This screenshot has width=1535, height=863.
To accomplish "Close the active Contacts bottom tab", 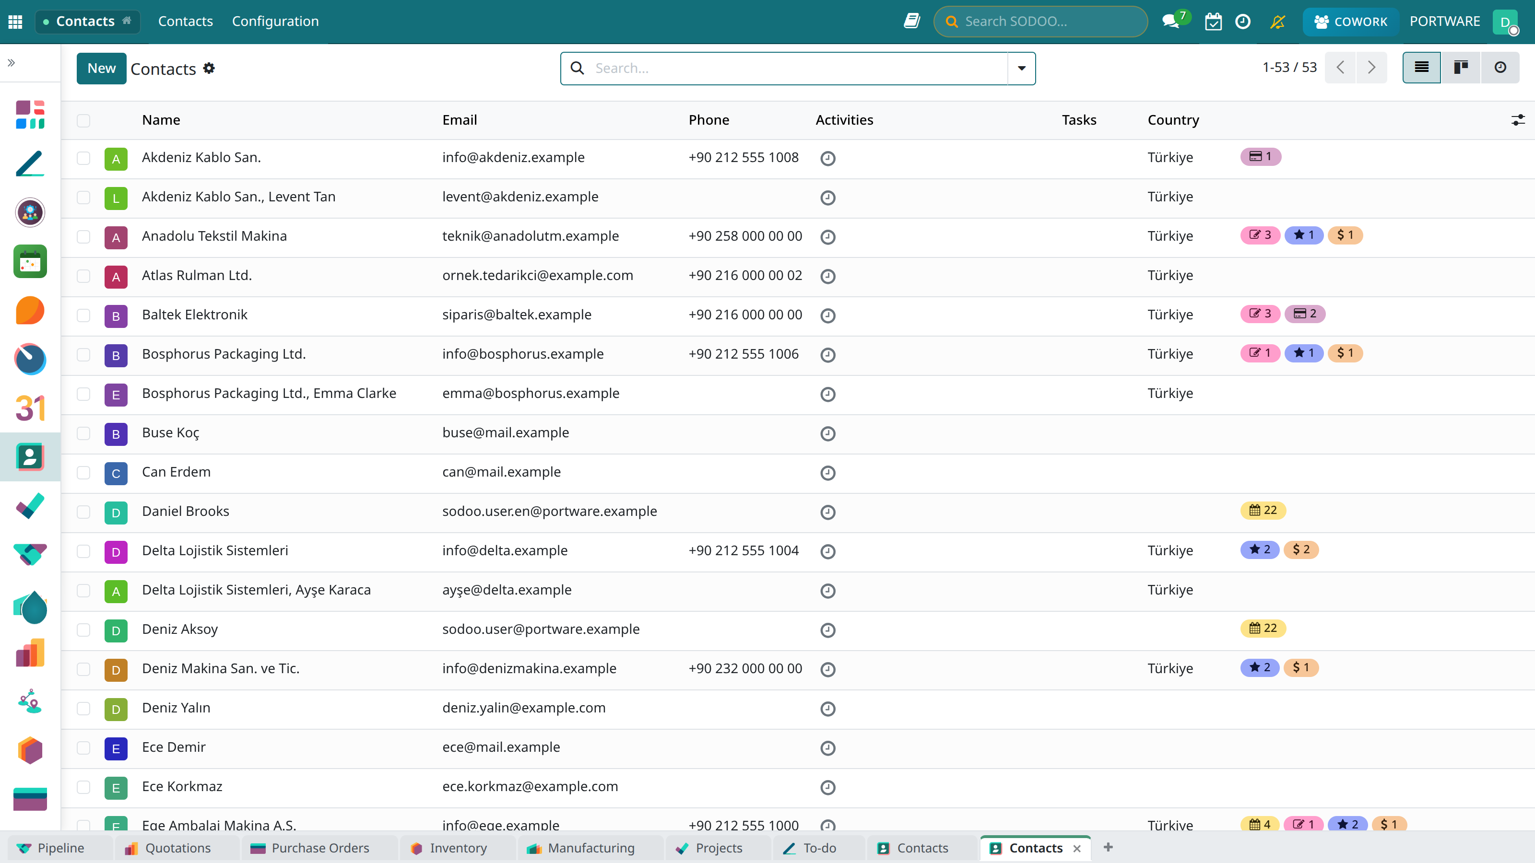I will tap(1077, 848).
